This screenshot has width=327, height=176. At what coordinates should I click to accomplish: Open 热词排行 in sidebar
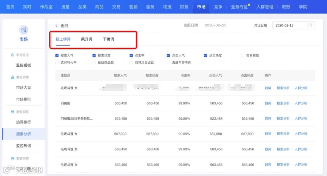[24, 122]
